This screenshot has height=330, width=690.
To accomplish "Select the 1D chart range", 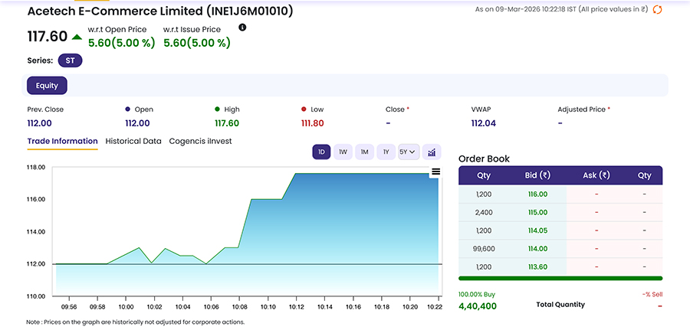I will pos(321,152).
